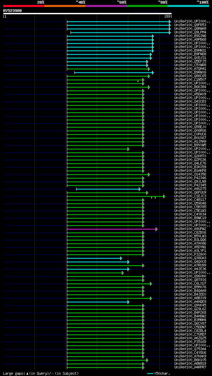Open hit UniRef100_Q9VK45
The height and width of the screenshot is (376, 212).
[190, 306]
